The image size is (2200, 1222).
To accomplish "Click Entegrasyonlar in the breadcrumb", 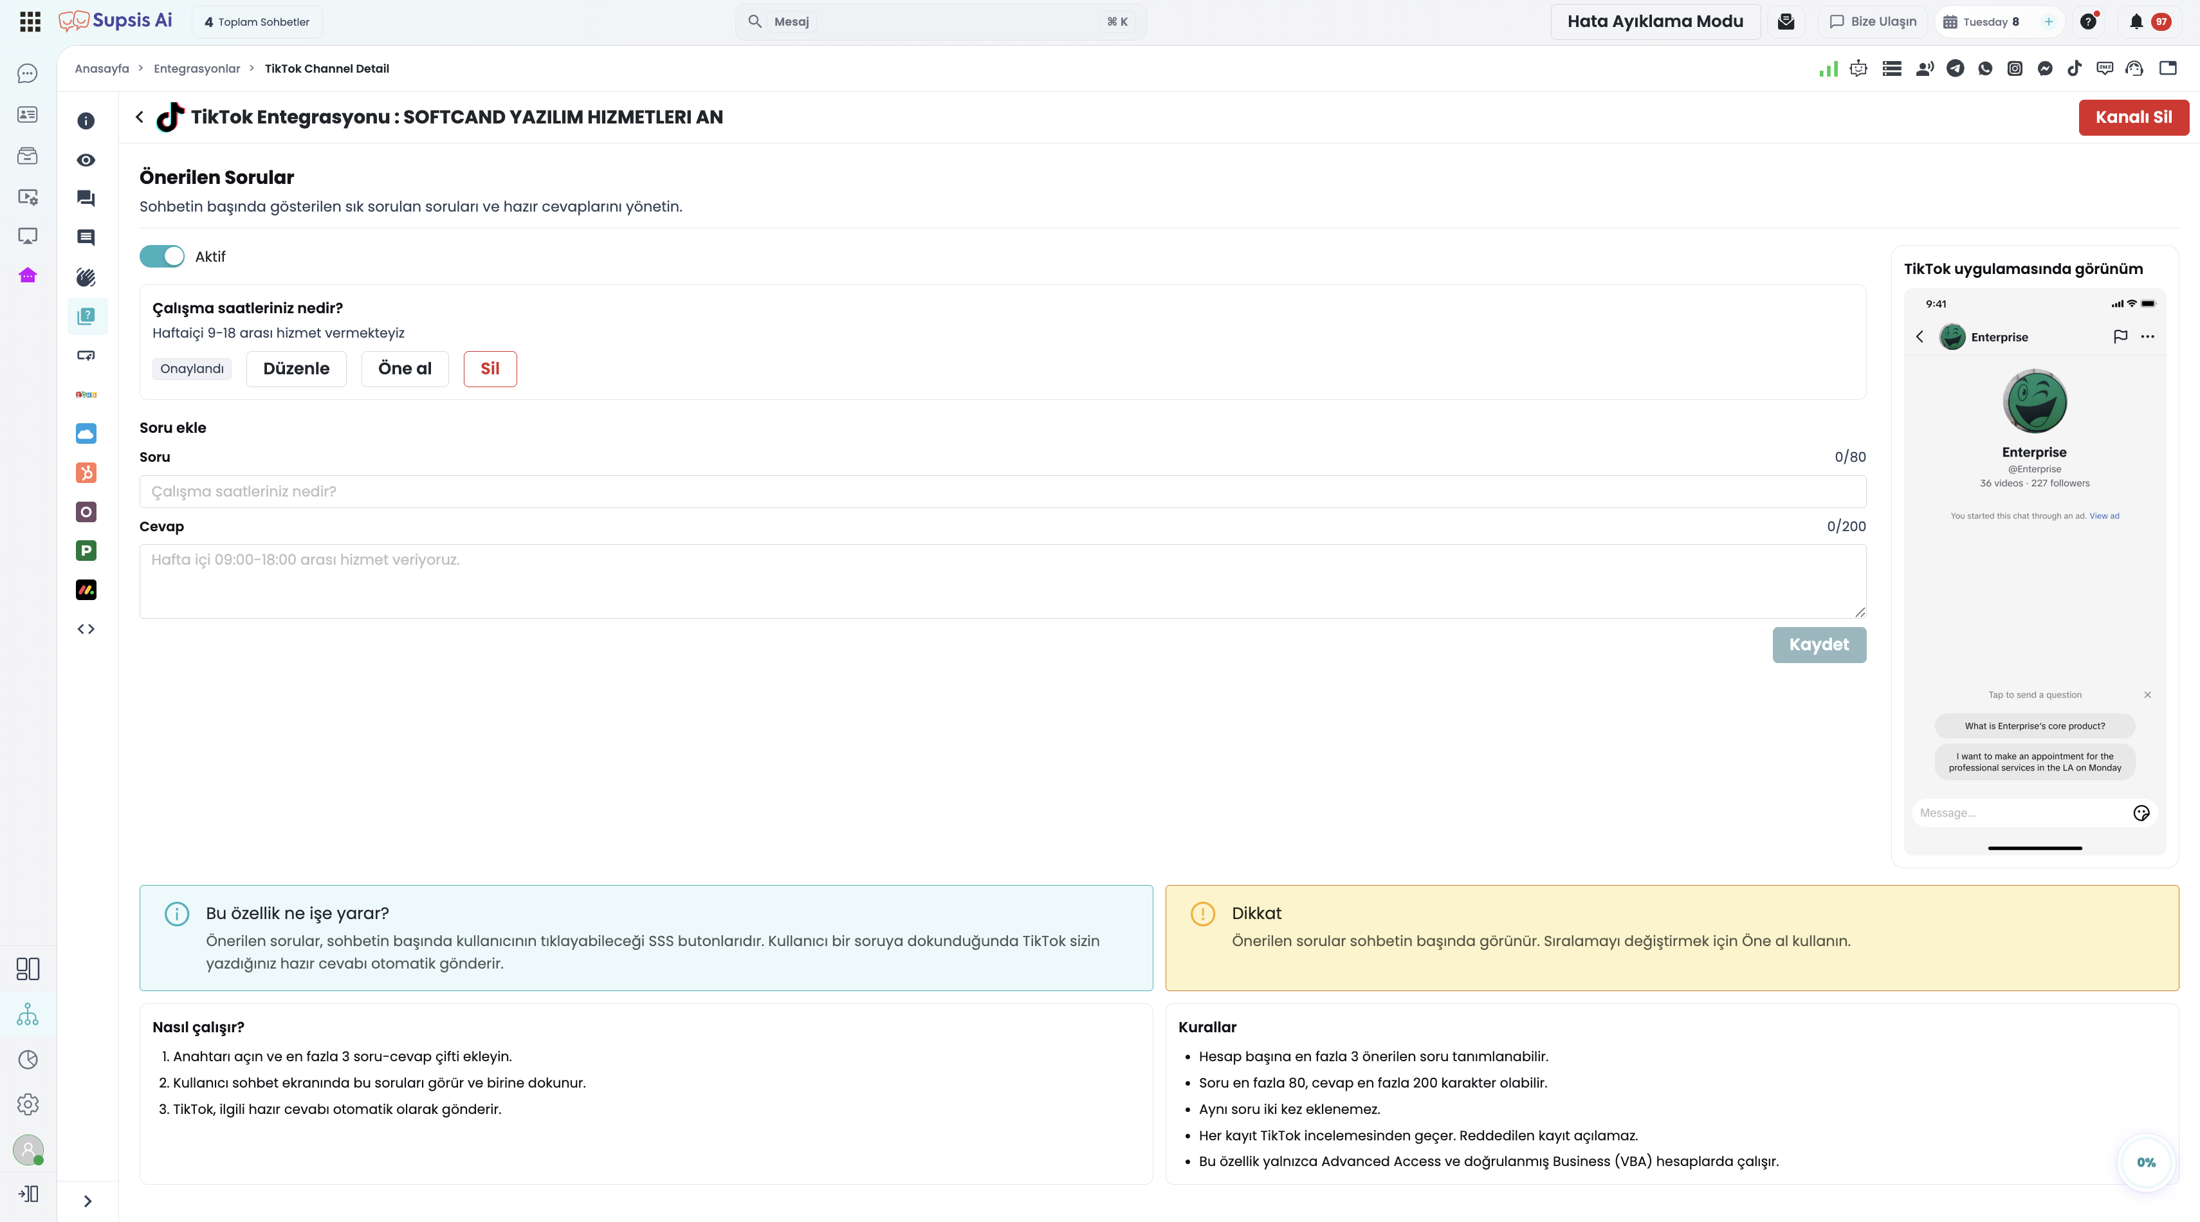I will [197, 68].
